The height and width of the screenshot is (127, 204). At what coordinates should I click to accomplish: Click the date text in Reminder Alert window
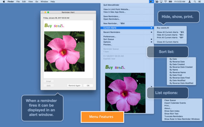coord(56,18)
